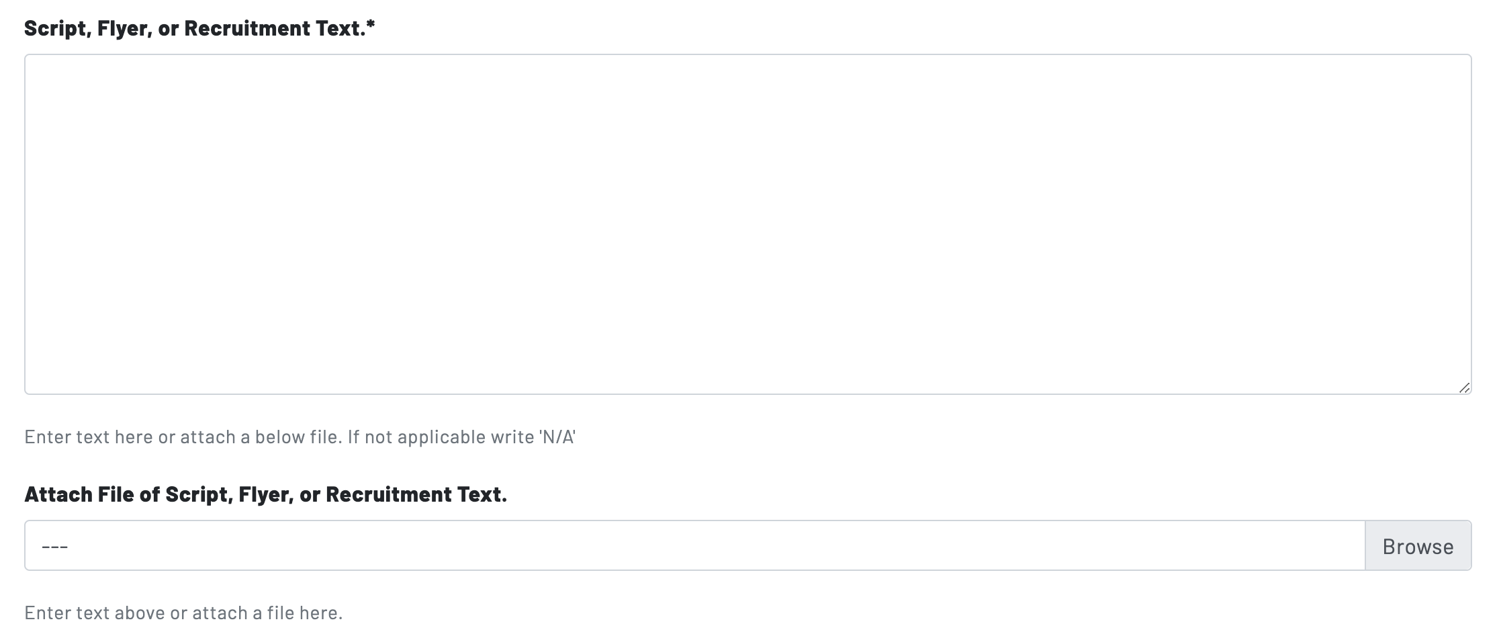Image resolution: width=1499 pixels, height=634 pixels.
Task: Click the resize grip of the text area
Action: point(1464,388)
